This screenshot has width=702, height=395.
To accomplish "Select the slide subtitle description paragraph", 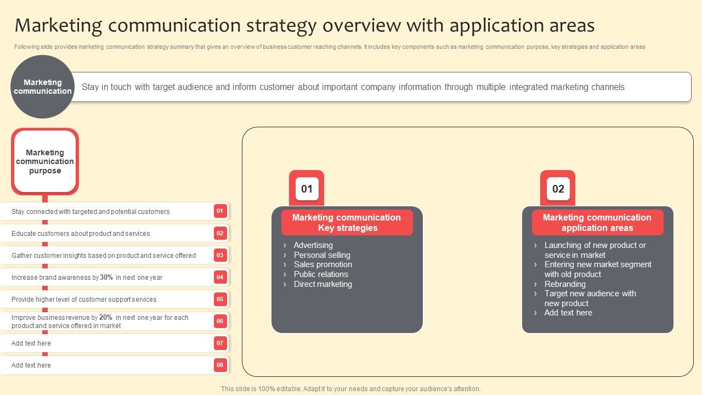I will pyautogui.click(x=330, y=47).
